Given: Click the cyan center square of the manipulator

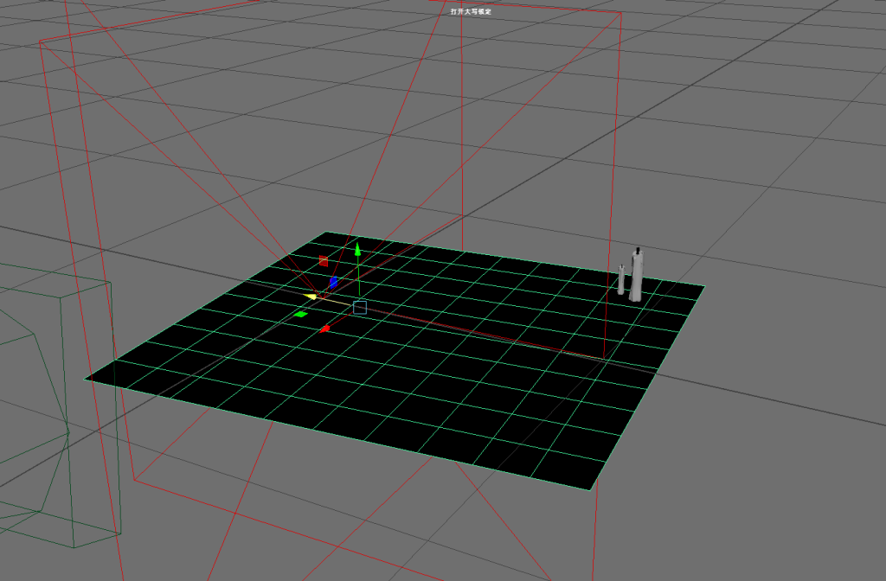Looking at the screenshot, I should point(360,308).
